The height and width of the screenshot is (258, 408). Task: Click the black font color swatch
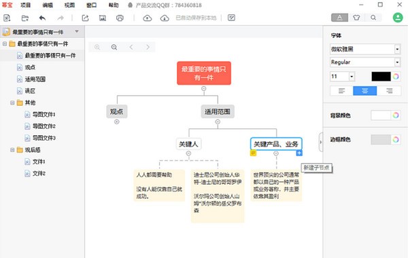coord(381,77)
